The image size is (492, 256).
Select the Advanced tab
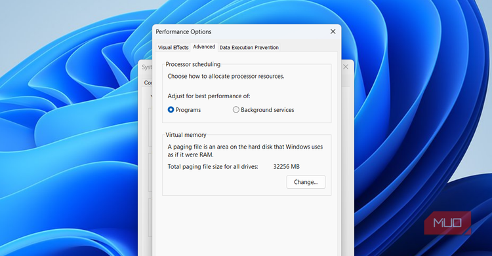coord(204,46)
